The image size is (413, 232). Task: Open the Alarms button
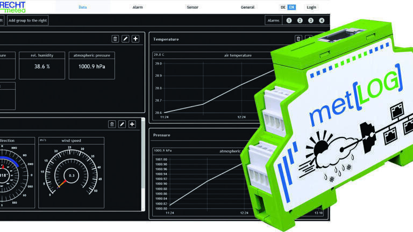[x=273, y=20]
